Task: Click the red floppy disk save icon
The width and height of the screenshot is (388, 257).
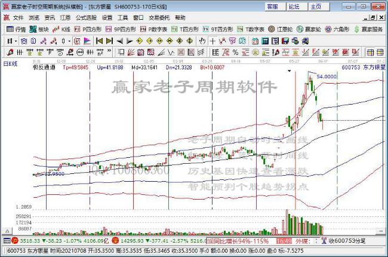Action: [x=285, y=41]
